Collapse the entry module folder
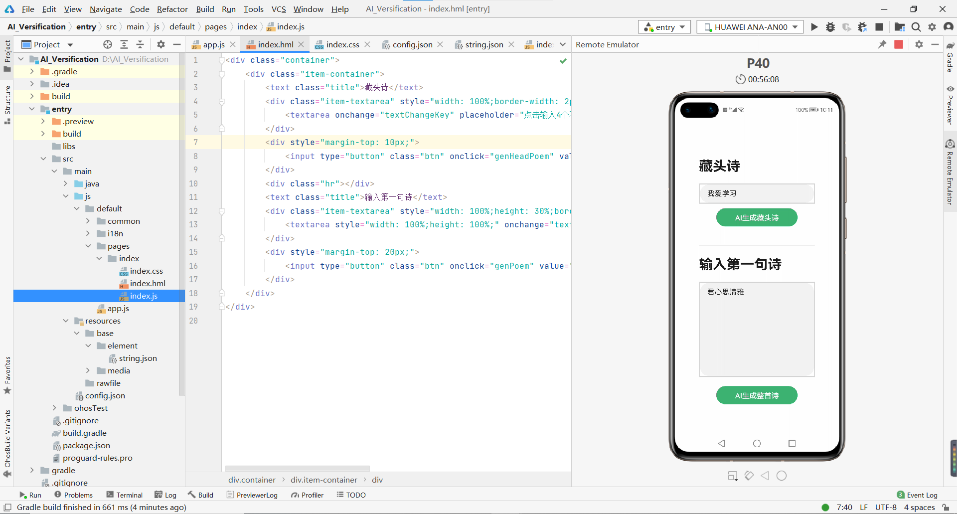The width and height of the screenshot is (957, 514). 32,109
